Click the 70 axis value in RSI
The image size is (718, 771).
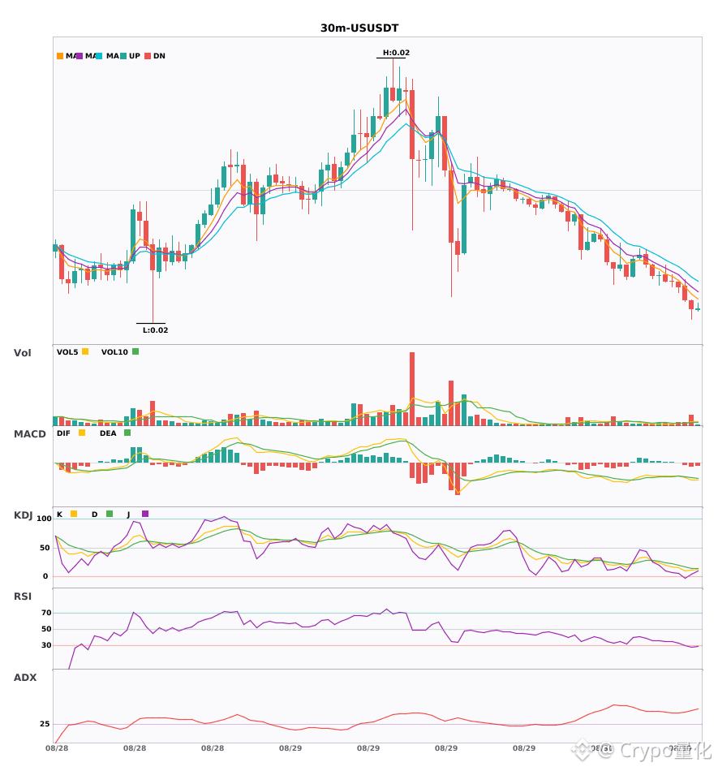46,613
